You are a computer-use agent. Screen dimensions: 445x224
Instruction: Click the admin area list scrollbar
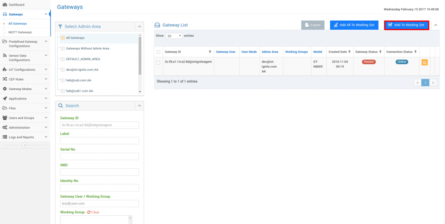pos(140,56)
